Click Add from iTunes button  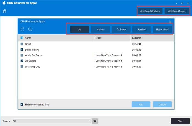(x=177, y=11)
